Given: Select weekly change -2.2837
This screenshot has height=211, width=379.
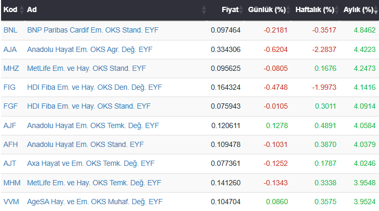Looking at the screenshot, I should (x=324, y=49).
